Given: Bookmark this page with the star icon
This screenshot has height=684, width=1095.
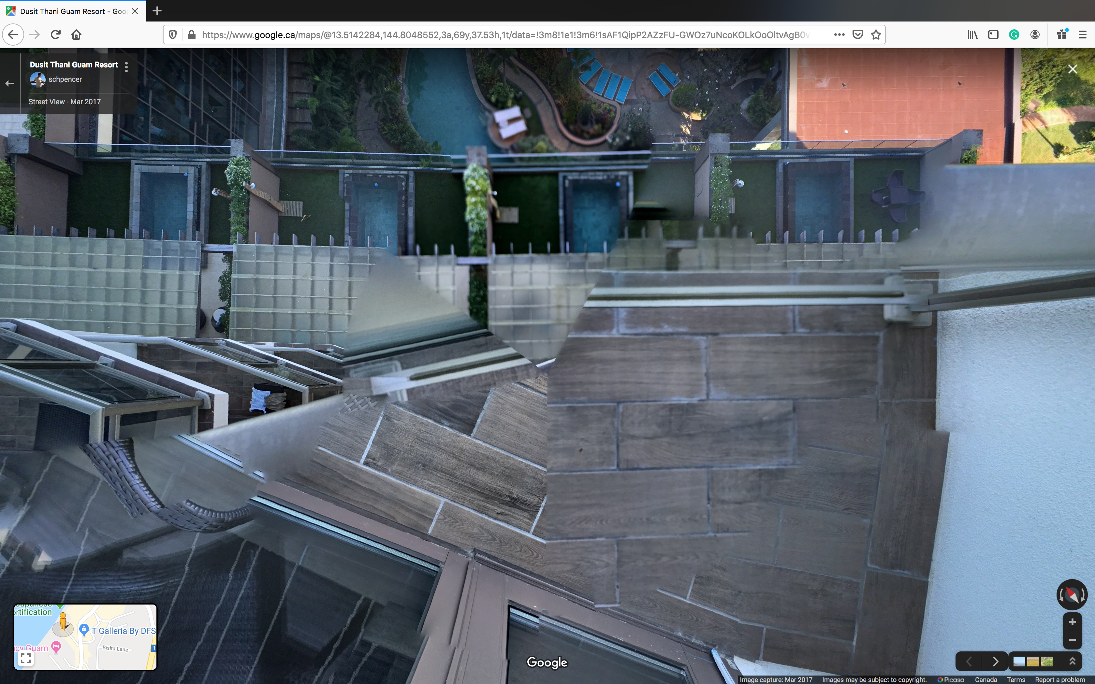Looking at the screenshot, I should point(876,35).
